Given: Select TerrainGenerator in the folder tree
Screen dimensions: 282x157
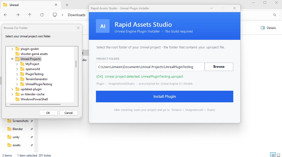Looking at the screenshot, I should pyautogui.click(x=34, y=79).
